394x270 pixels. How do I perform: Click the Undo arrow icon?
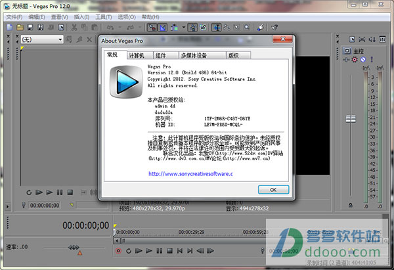tap(110, 27)
